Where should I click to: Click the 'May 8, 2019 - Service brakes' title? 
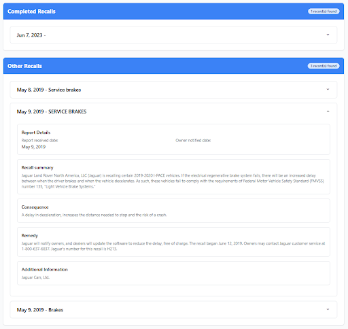49,90
